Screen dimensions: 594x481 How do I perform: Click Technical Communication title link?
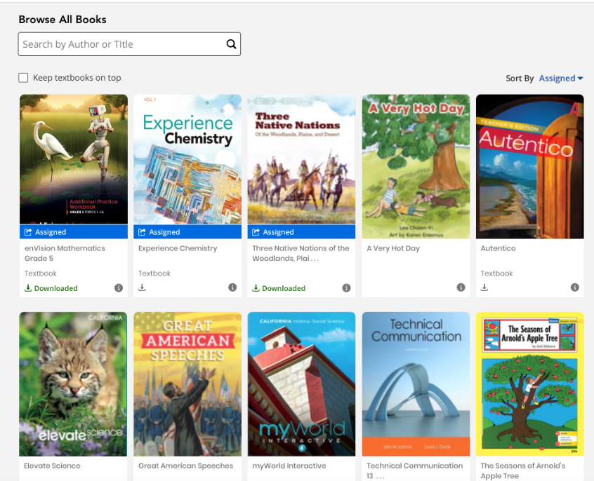(x=414, y=466)
